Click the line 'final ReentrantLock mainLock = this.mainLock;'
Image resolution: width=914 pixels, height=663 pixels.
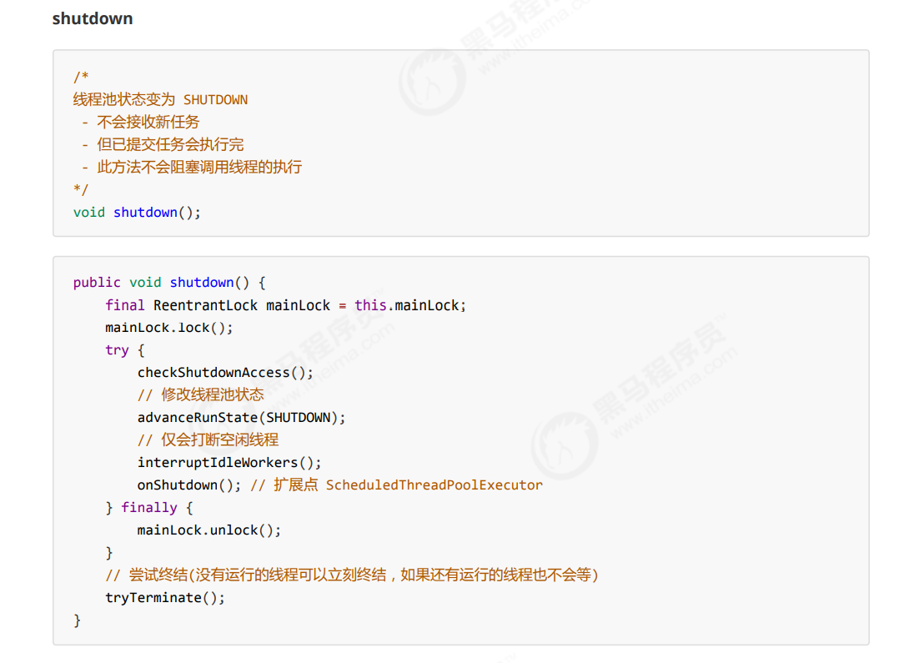(x=285, y=305)
